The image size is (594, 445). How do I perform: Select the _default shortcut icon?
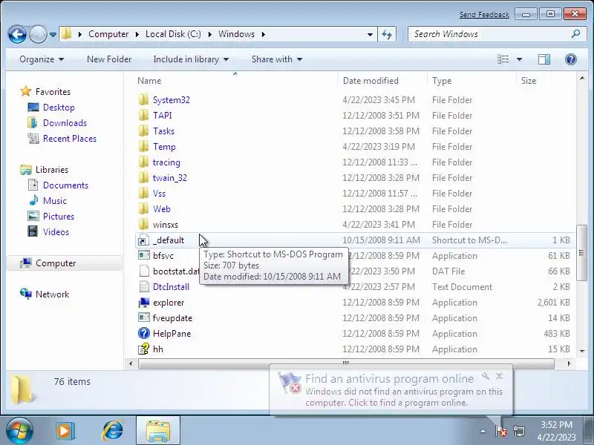tap(143, 240)
